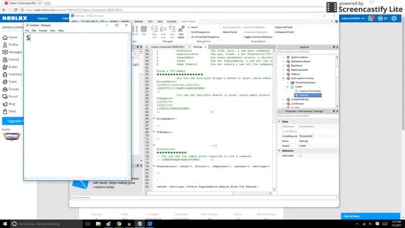Expand SpawnLocation in Explorer
Image resolution: width=405 pixels, height=228 pixels.
283,57
